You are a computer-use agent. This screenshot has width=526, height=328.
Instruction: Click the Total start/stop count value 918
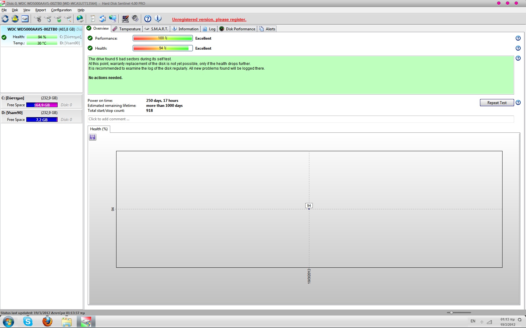click(x=150, y=111)
